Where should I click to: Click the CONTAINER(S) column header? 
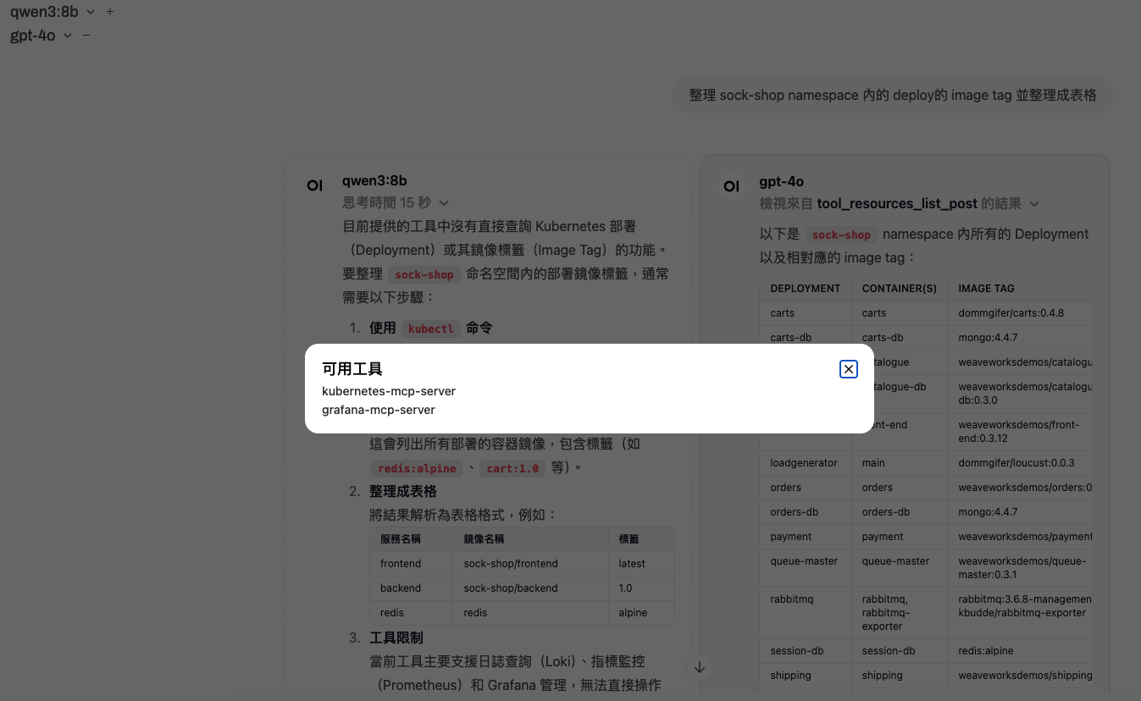pos(899,289)
